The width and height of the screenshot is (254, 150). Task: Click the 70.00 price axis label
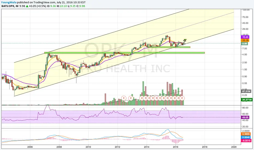(x=245, y=17)
